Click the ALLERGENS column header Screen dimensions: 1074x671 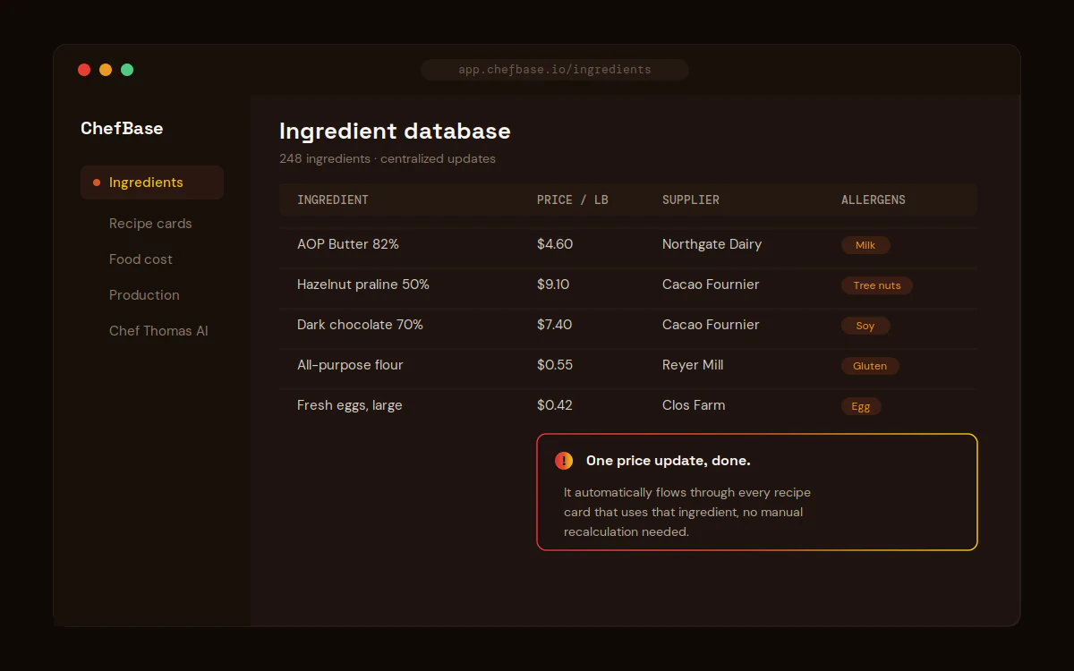click(x=874, y=200)
